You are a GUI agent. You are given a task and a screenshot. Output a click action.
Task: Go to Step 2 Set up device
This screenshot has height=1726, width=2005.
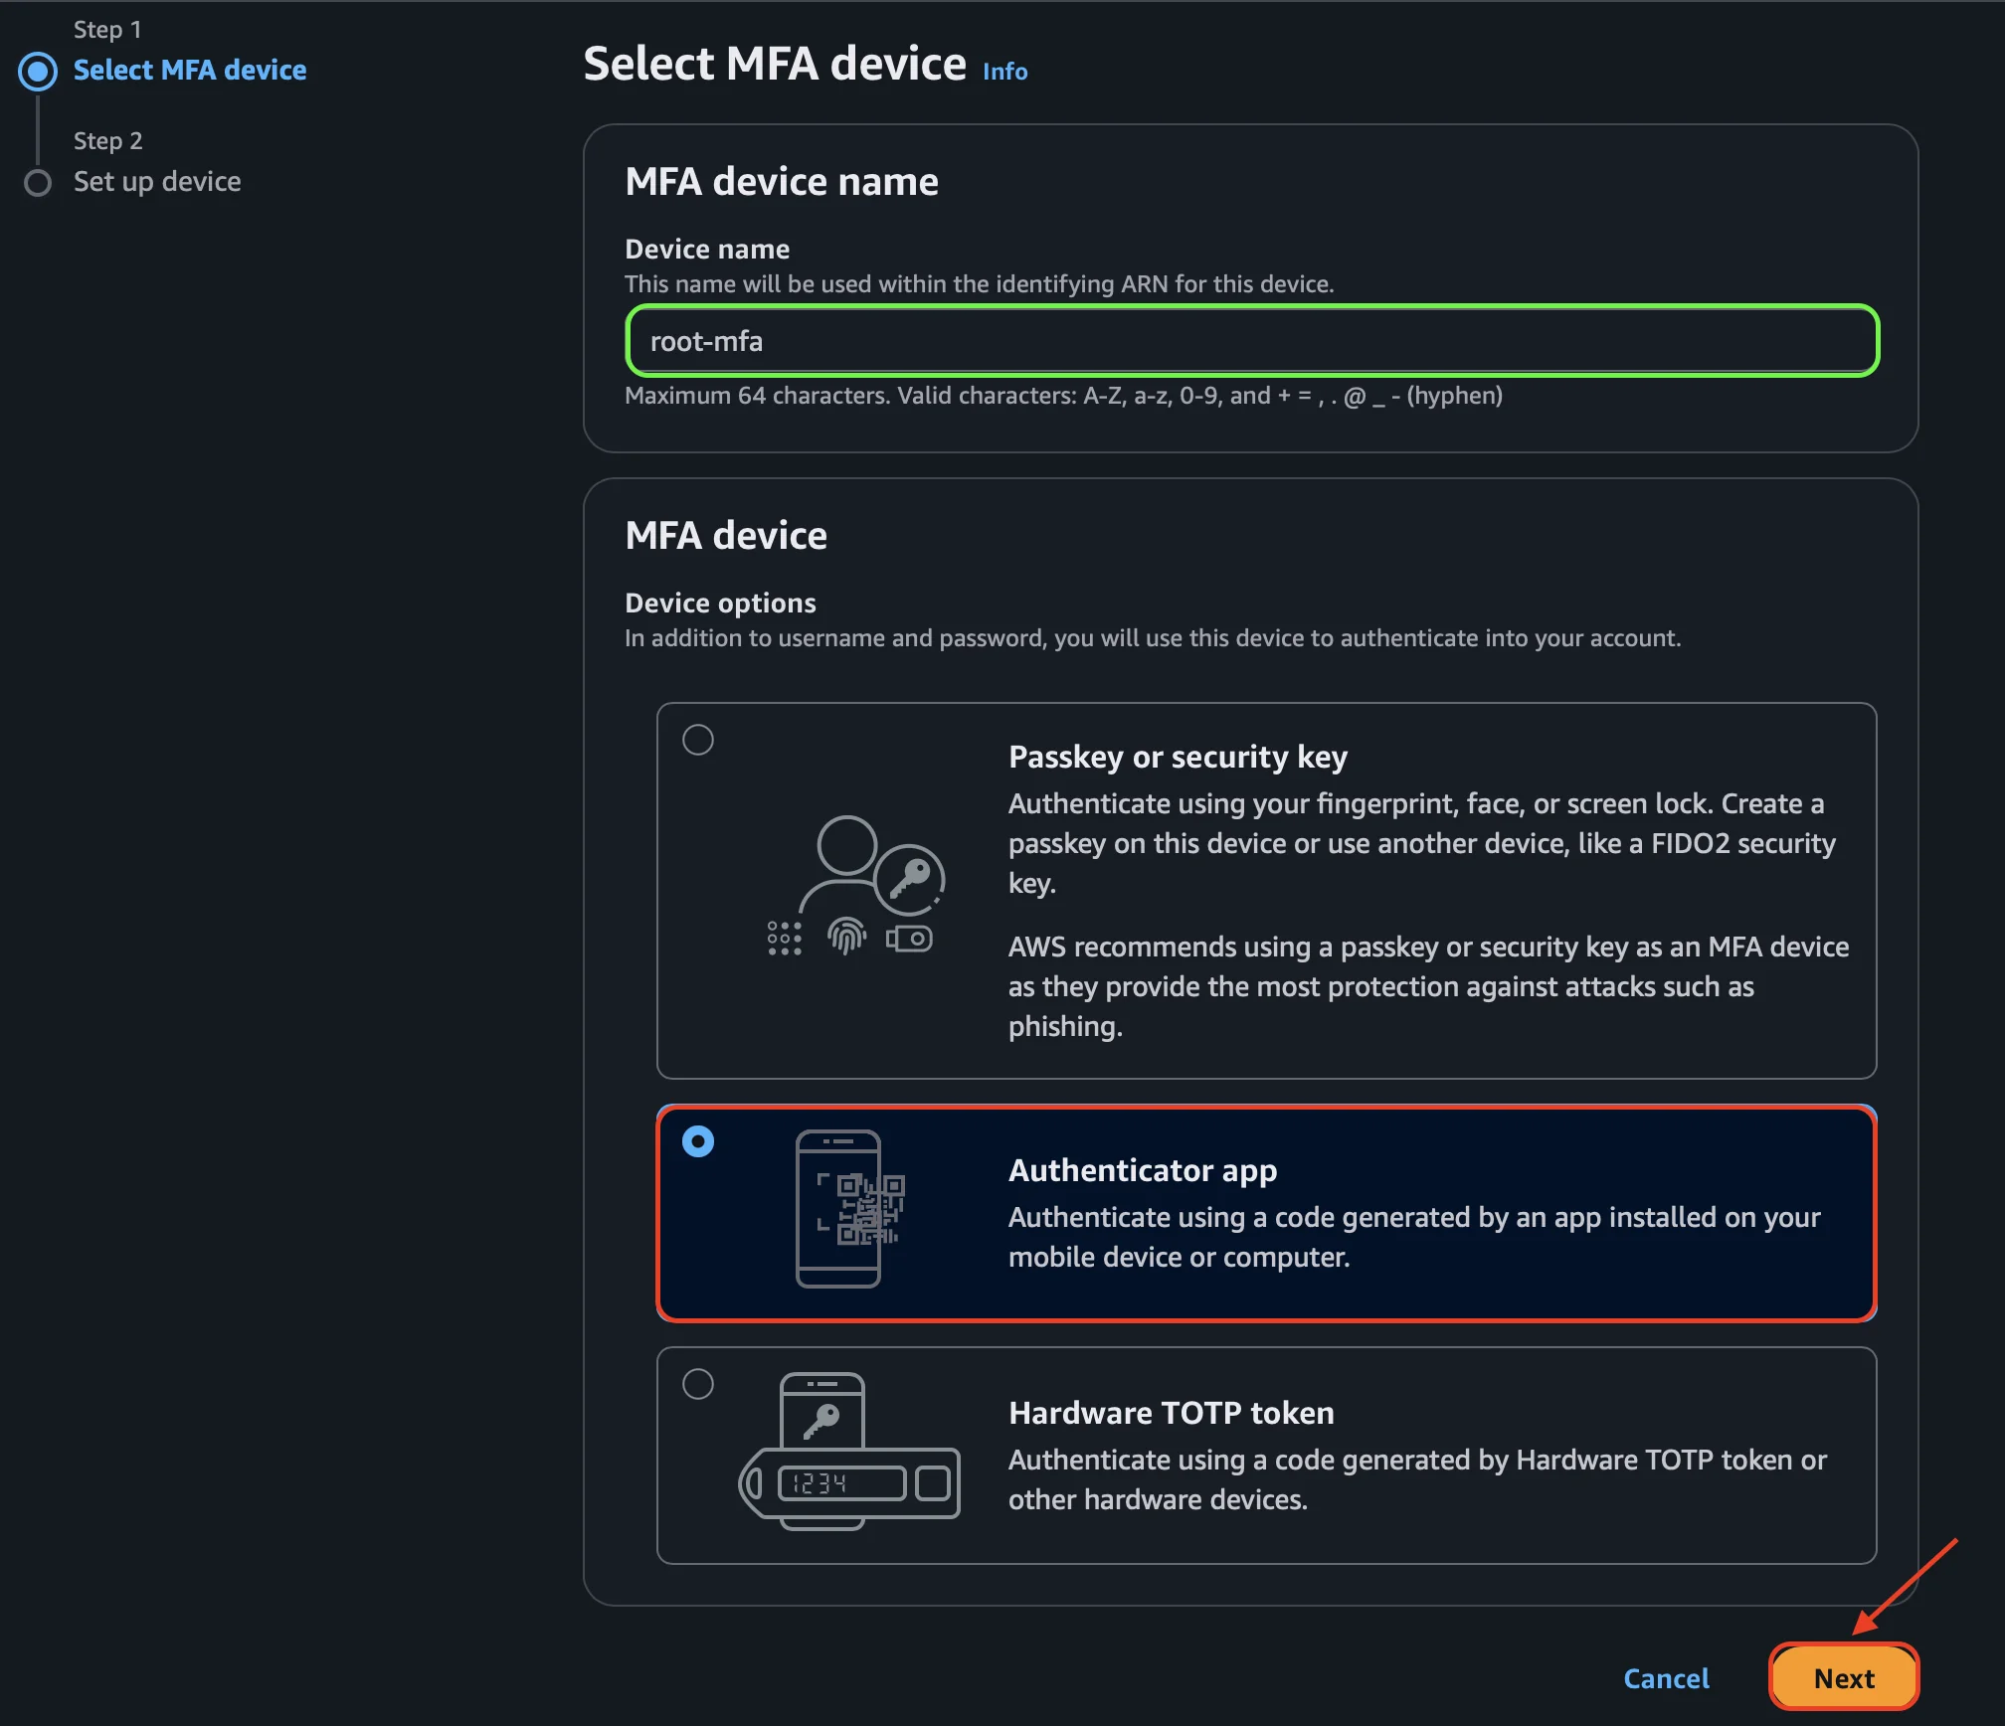157,181
